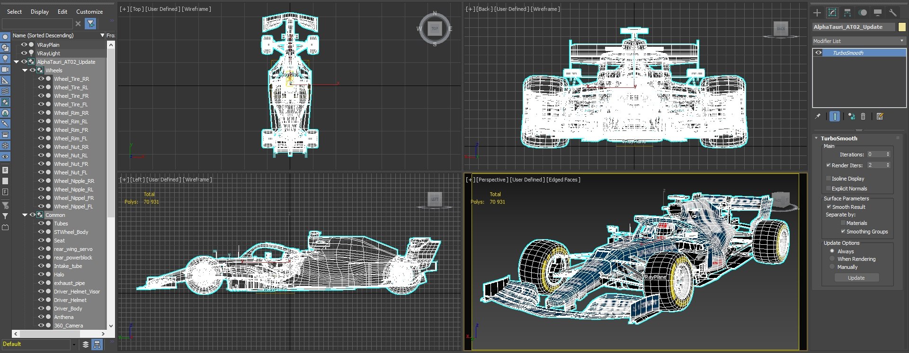The height and width of the screenshot is (353, 909).
Task: Toggle Display Shapes filter in Scene Explorer
Action: [5, 48]
